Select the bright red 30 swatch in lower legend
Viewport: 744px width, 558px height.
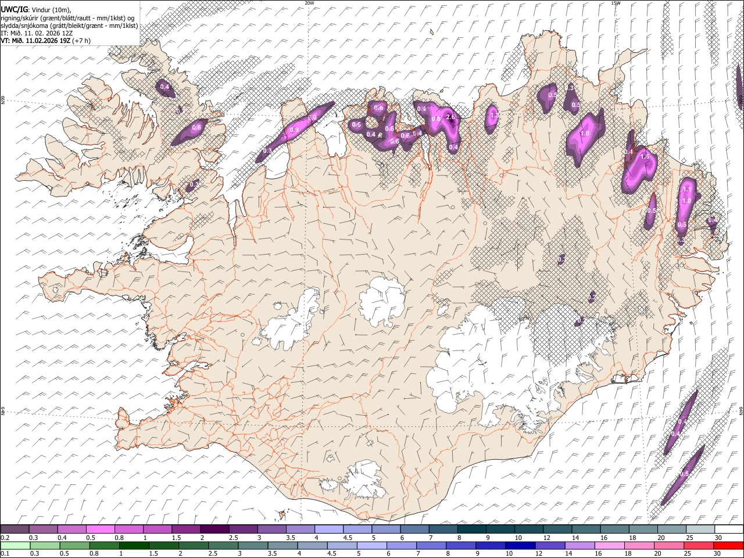point(728,545)
